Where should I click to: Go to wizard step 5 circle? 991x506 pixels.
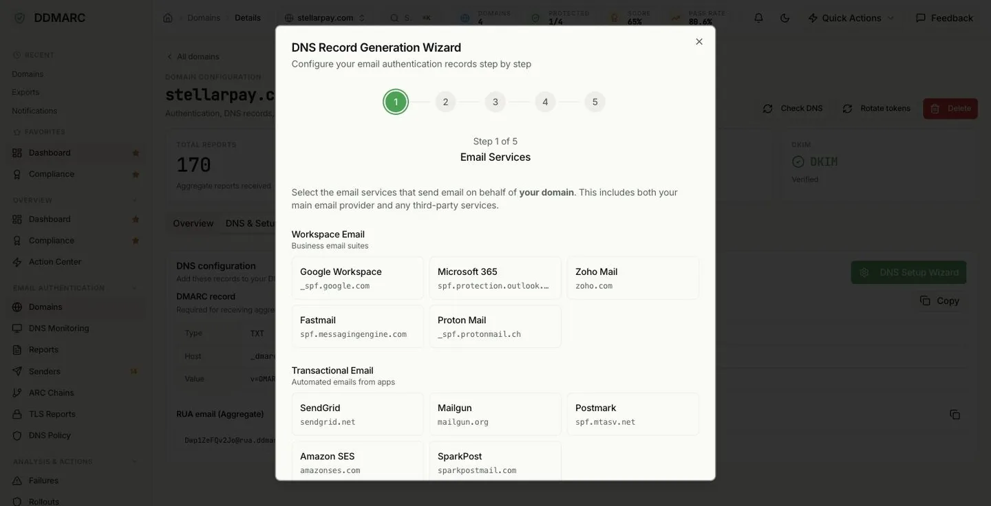pyautogui.click(x=595, y=102)
